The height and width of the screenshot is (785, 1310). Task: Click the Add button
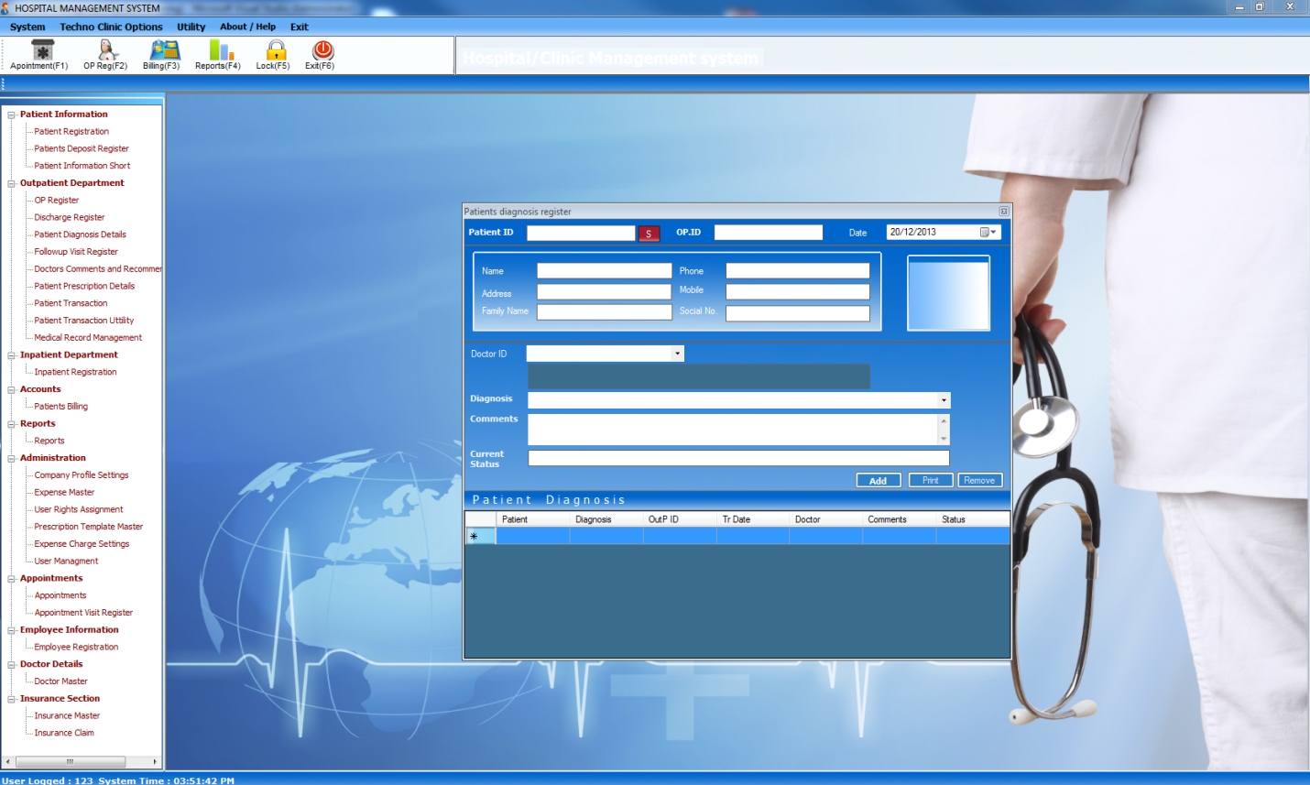click(879, 480)
